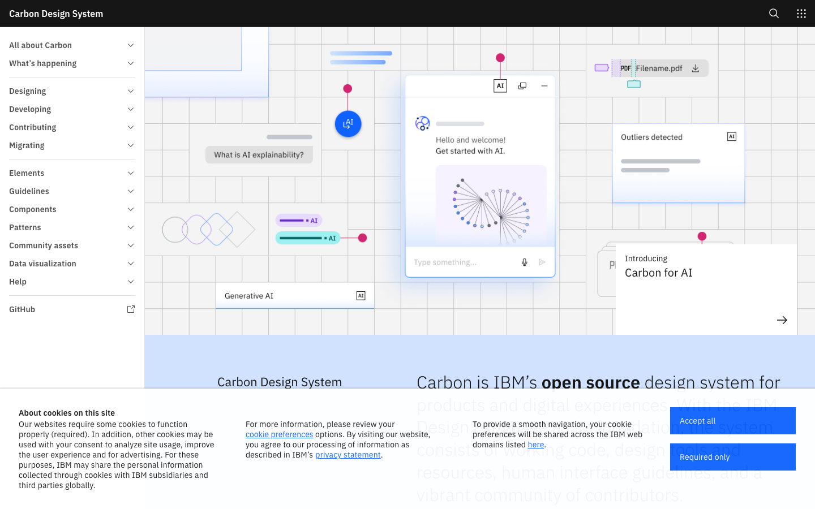This screenshot has width=815, height=509.
Task: Click the arrow on Carbon for AI card
Action: [x=782, y=320]
